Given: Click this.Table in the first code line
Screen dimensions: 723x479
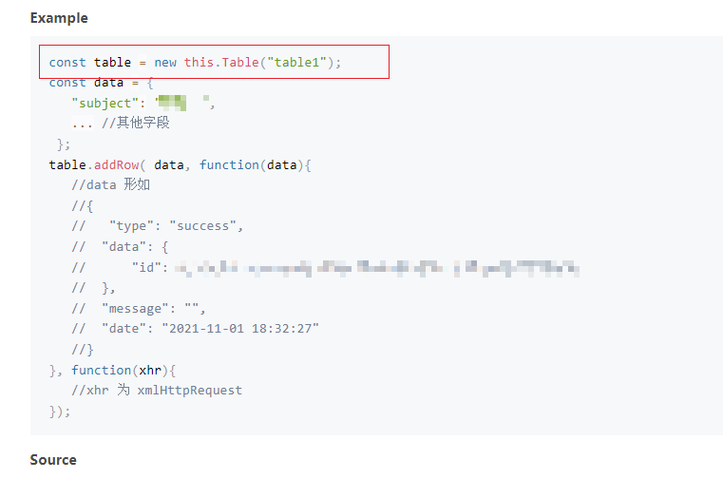Looking at the screenshot, I should coord(221,62).
